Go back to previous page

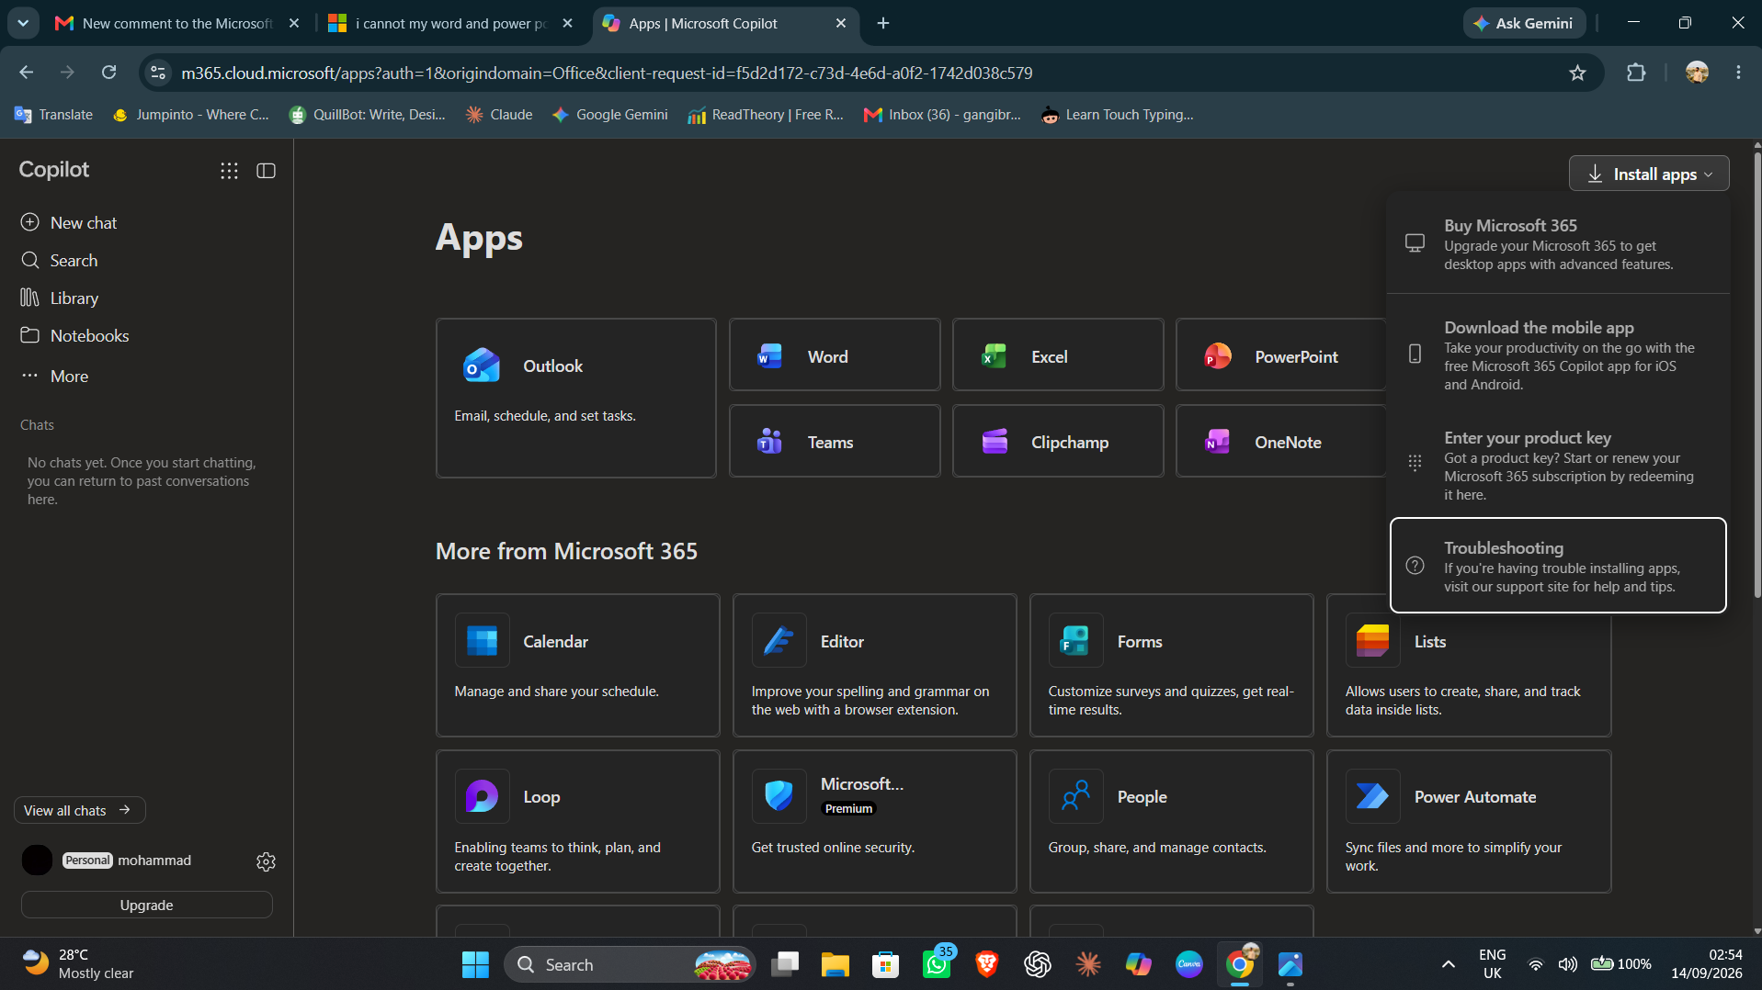click(x=27, y=72)
